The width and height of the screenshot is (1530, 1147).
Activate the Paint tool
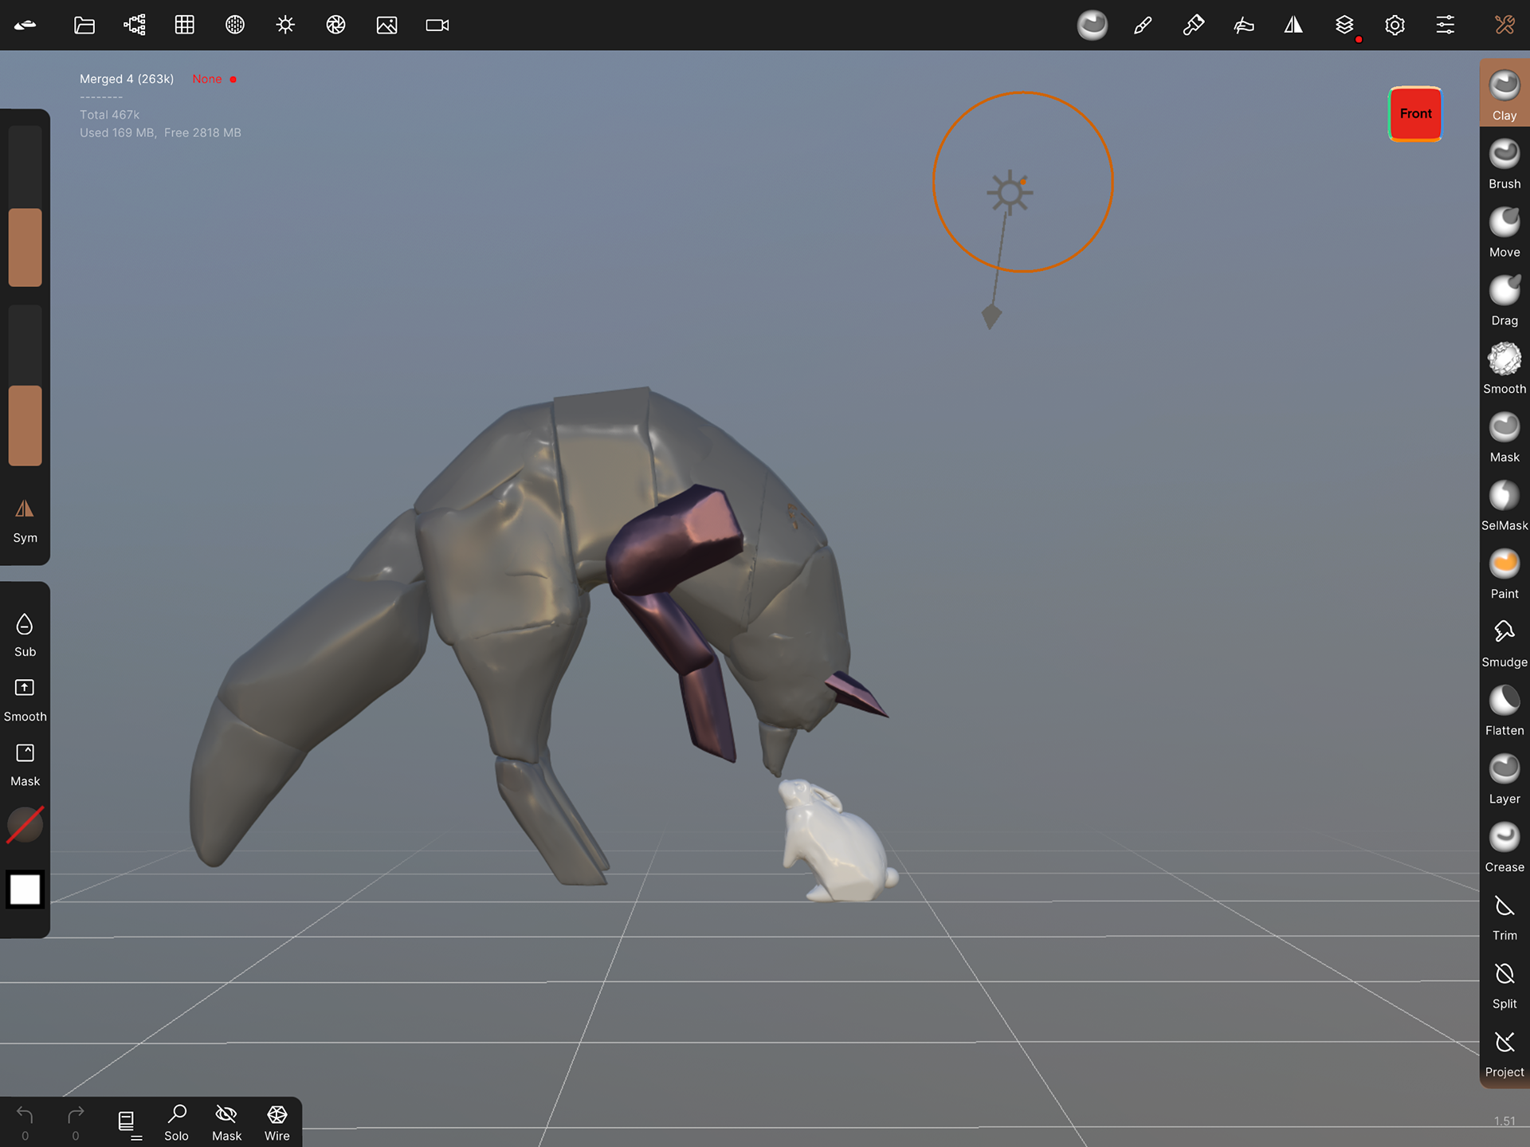pos(1504,572)
